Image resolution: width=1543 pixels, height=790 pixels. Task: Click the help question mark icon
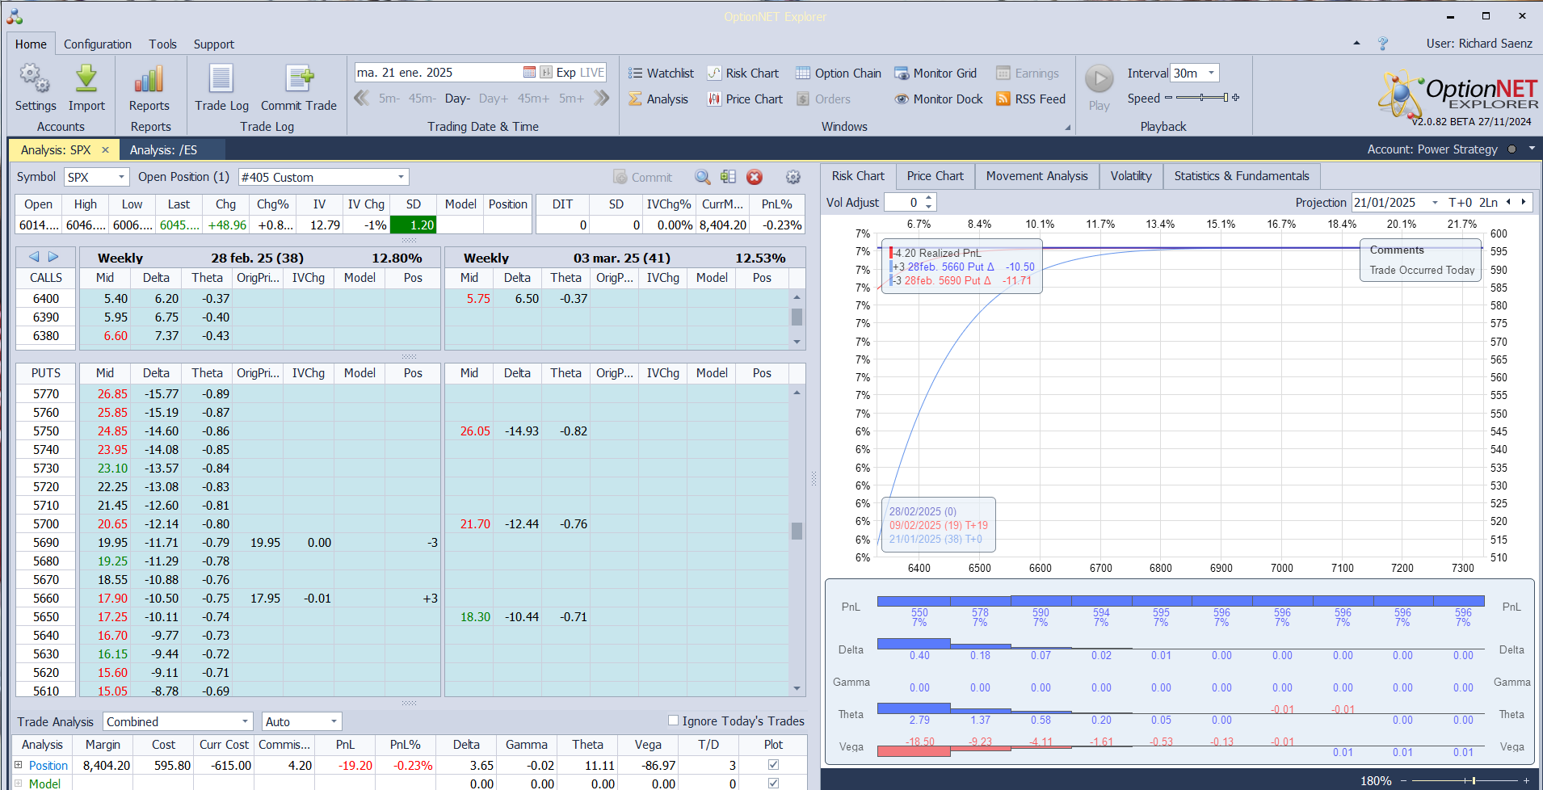[1383, 44]
